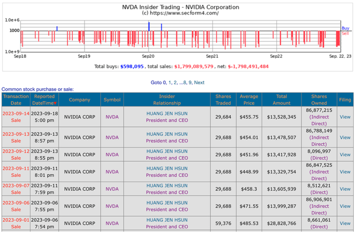This screenshot has height=234, width=356.
Task: Select total buys value $598,095
Action: pyautogui.click(x=132, y=67)
